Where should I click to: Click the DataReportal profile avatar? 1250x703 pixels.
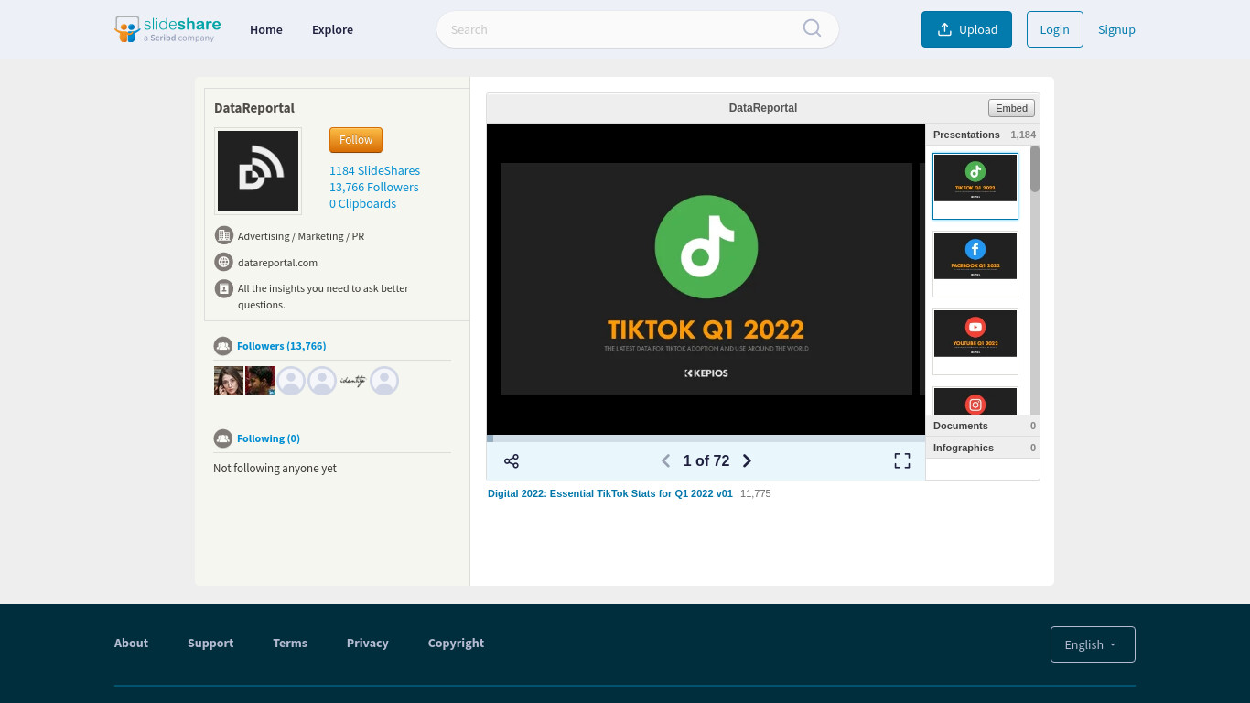coord(258,171)
